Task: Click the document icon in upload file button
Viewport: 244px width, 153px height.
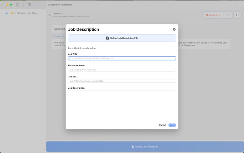Action: pyautogui.click(x=107, y=38)
